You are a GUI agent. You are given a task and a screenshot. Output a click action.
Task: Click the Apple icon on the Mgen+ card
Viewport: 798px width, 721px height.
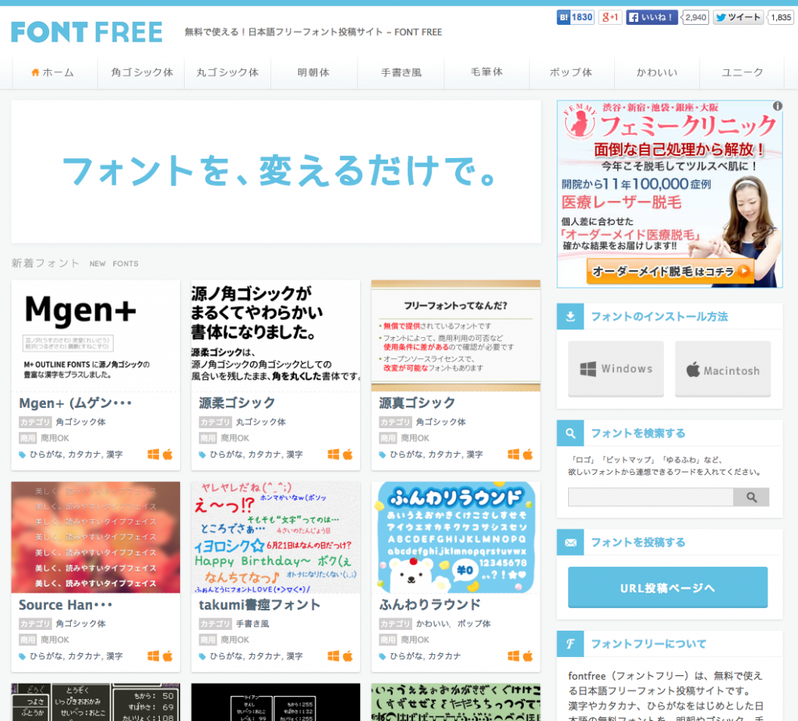168,454
